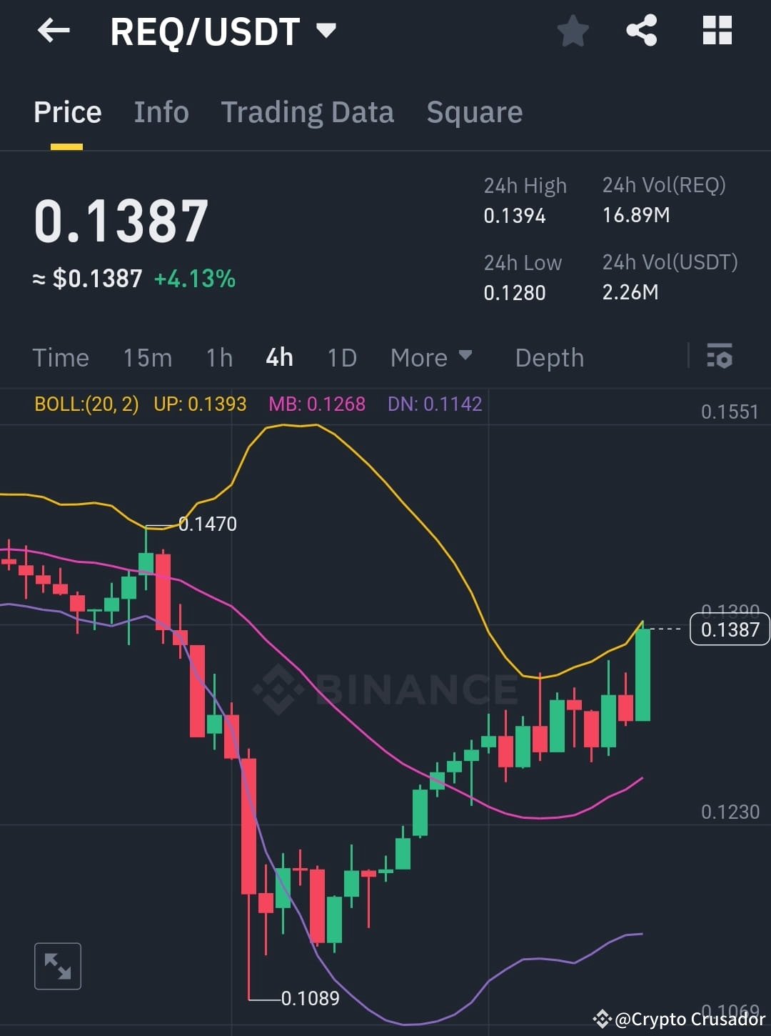Select the 15m timeframe
Image resolution: width=771 pixels, height=1036 pixels.
point(147,357)
